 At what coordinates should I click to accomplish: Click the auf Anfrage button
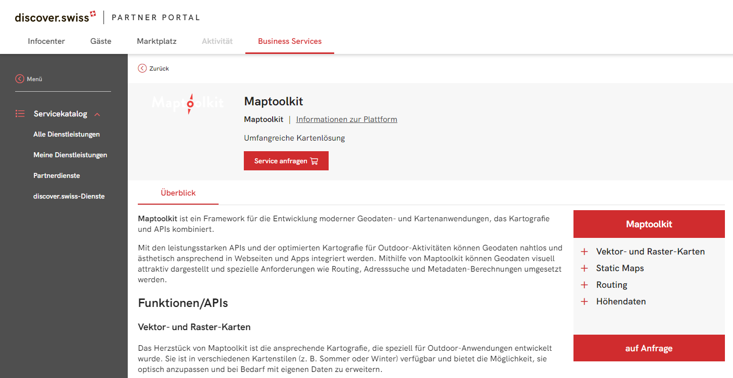[649, 348]
